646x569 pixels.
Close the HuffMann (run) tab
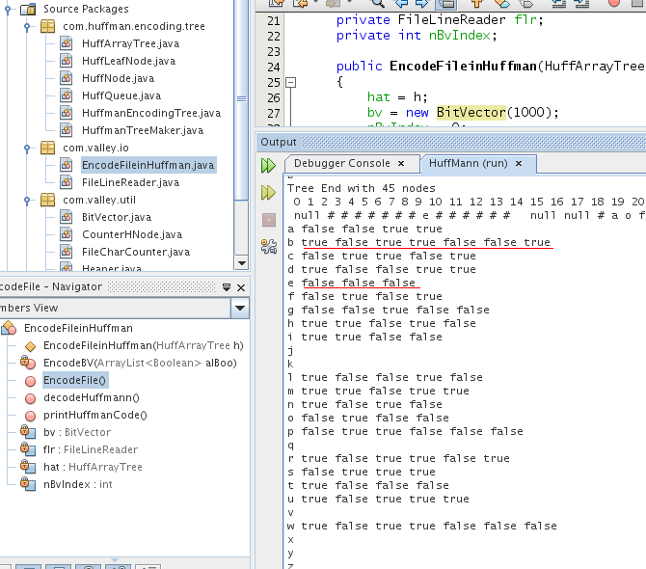point(519,164)
